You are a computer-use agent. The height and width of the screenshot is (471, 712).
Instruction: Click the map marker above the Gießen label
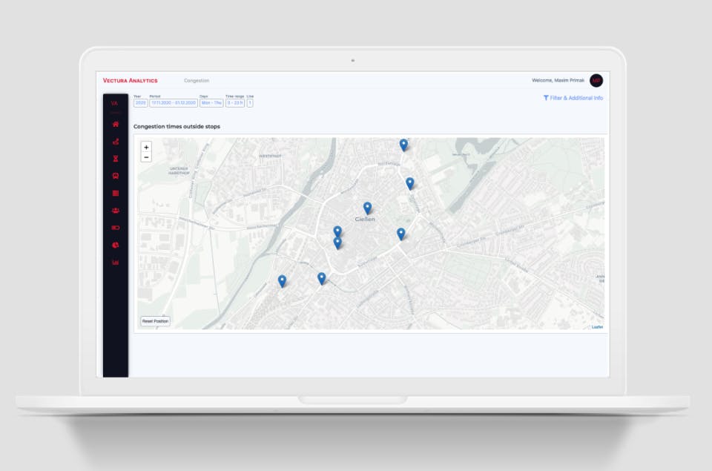coord(367,208)
